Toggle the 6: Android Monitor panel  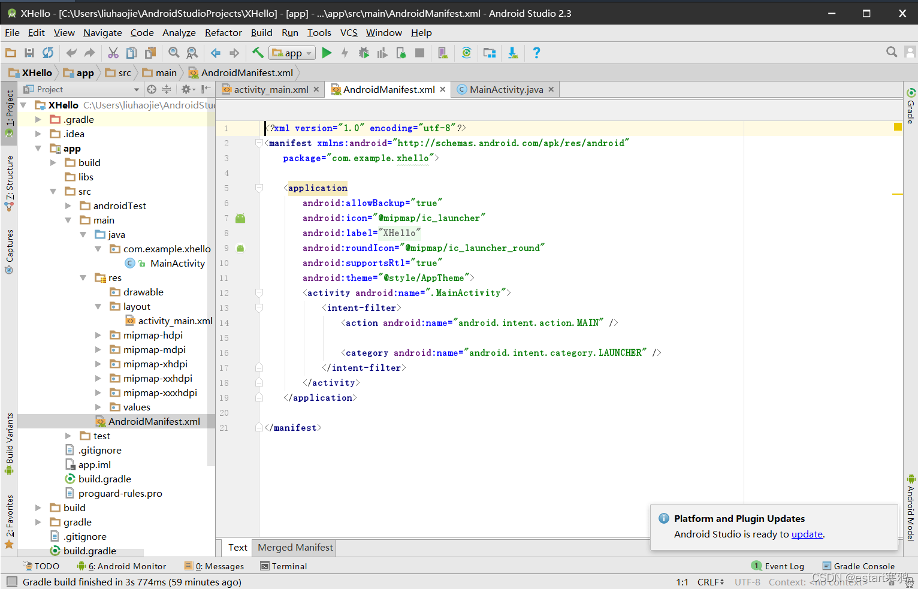pyautogui.click(x=122, y=566)
